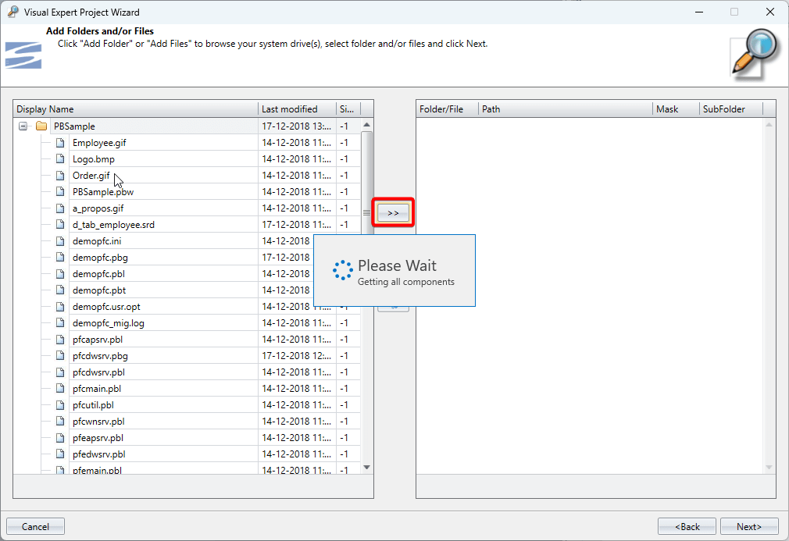The height and width of the screenshot is (541, 789).
Task: Collapse the PBSample folder tree node
Action: (x=23, y=126)
